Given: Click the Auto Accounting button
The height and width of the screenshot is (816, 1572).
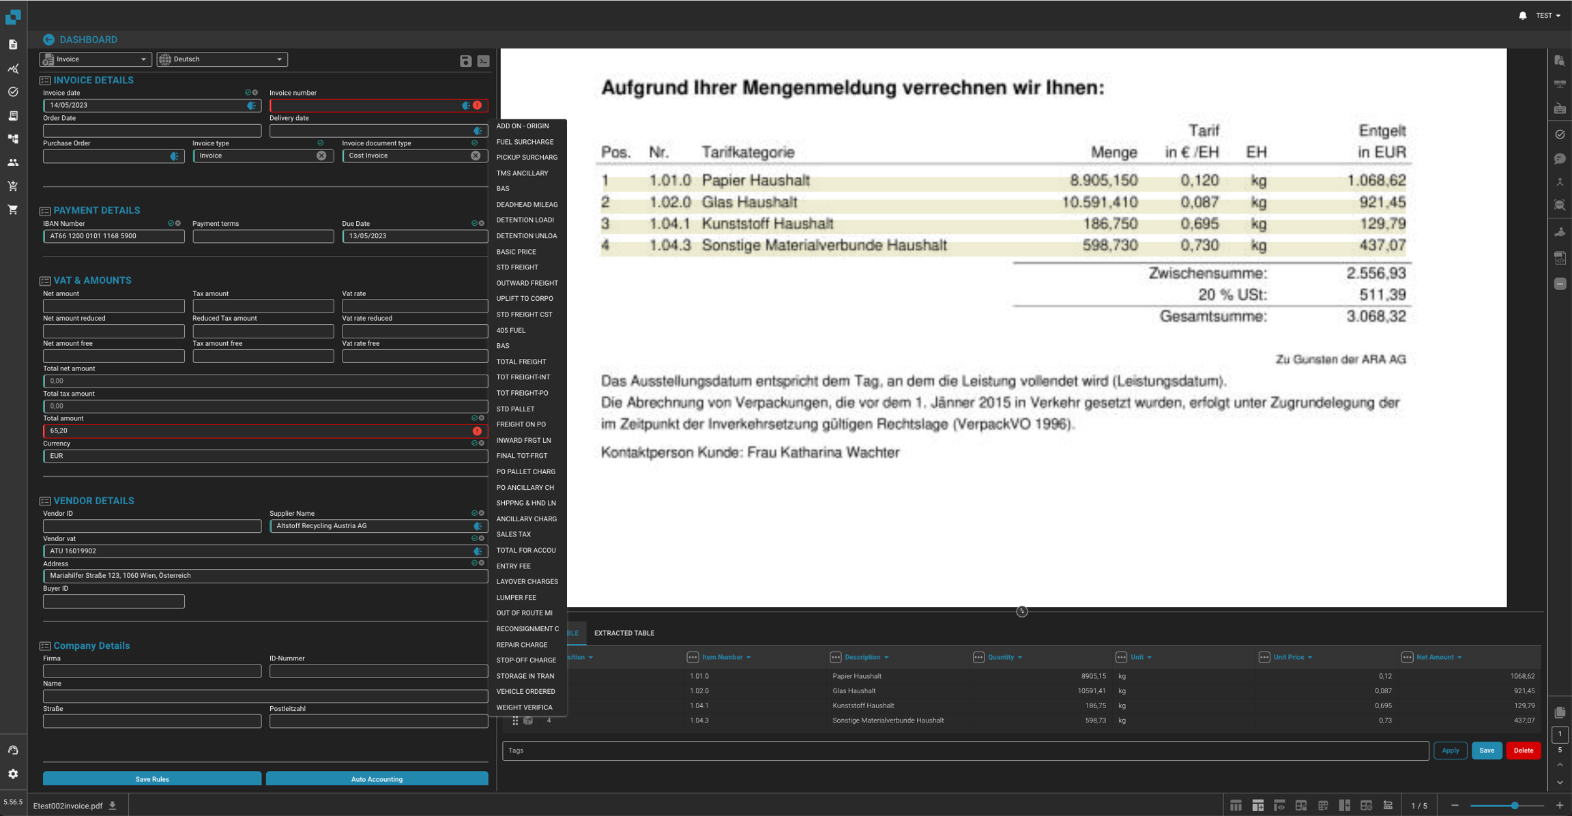Looking at the screenshot, I should point(377,779).
